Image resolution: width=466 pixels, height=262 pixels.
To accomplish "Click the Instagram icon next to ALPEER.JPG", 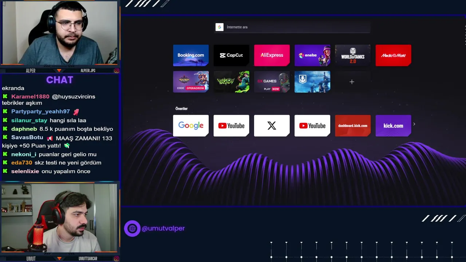I will coord(116,71).
